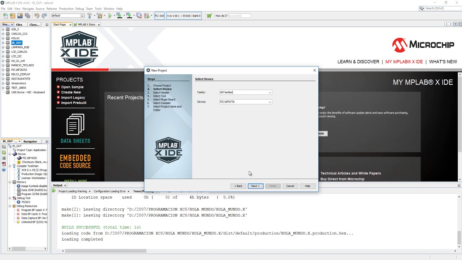The height and width of the screenshot is (260, 462).
Task: Click the New File toolbar icon
Action: click(5, 16)
